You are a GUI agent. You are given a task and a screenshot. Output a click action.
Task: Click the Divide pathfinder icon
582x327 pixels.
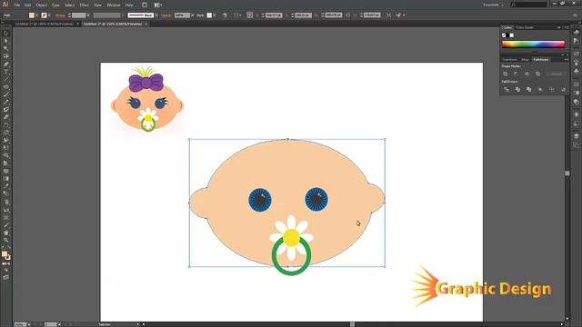click(507, 89)
